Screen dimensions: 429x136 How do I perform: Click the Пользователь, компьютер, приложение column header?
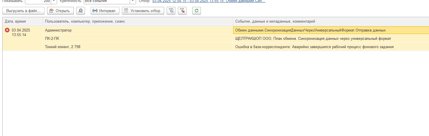pyautogui.click(x=137, y=21)
